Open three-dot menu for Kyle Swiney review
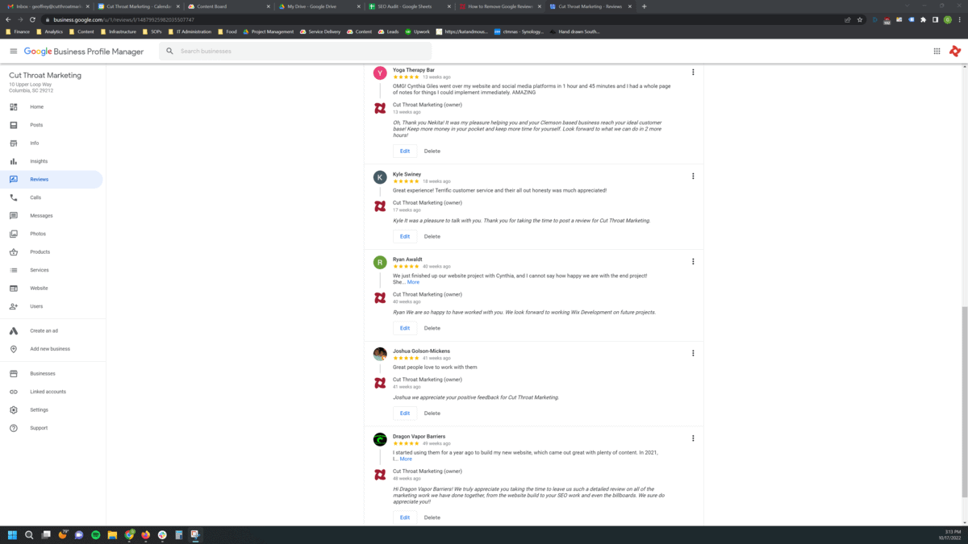 tap(693, 176)
